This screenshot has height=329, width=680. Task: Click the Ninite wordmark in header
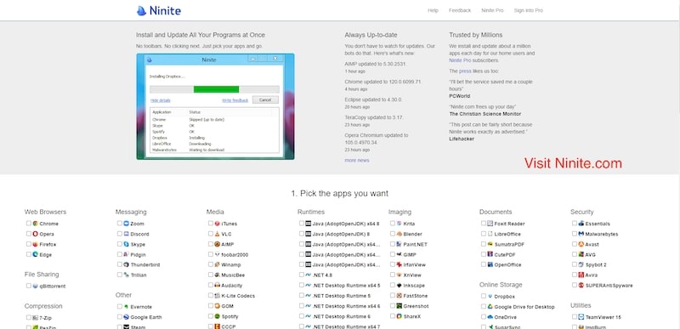165,11
